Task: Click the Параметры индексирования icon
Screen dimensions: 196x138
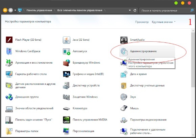Action: coord(124,120)
